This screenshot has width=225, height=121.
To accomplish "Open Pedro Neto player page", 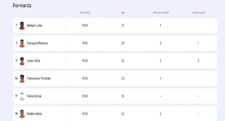I will tap(35, 114).
